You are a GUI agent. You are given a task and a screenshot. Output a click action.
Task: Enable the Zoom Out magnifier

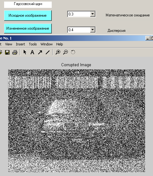pyautogui.click(x=66, y=52)
